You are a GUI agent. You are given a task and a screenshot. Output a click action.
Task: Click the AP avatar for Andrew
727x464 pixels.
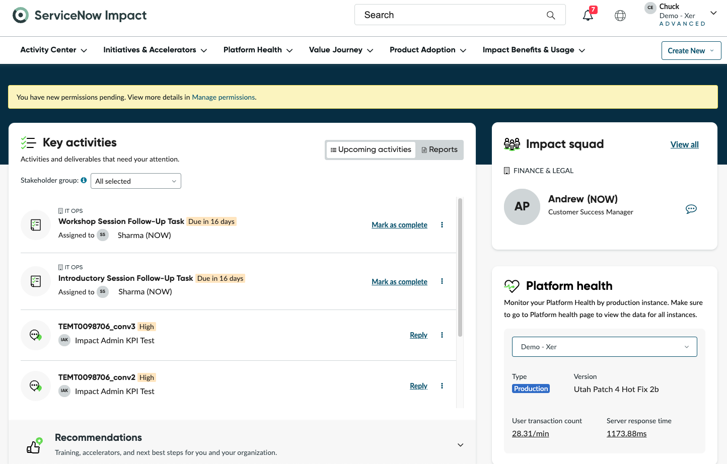[522, 207]
